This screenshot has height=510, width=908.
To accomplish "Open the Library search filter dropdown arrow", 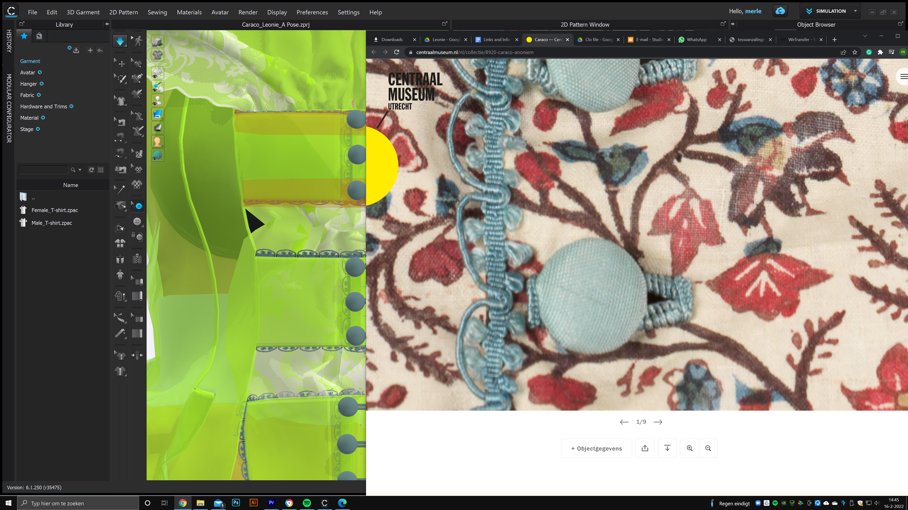I will 80,170.
